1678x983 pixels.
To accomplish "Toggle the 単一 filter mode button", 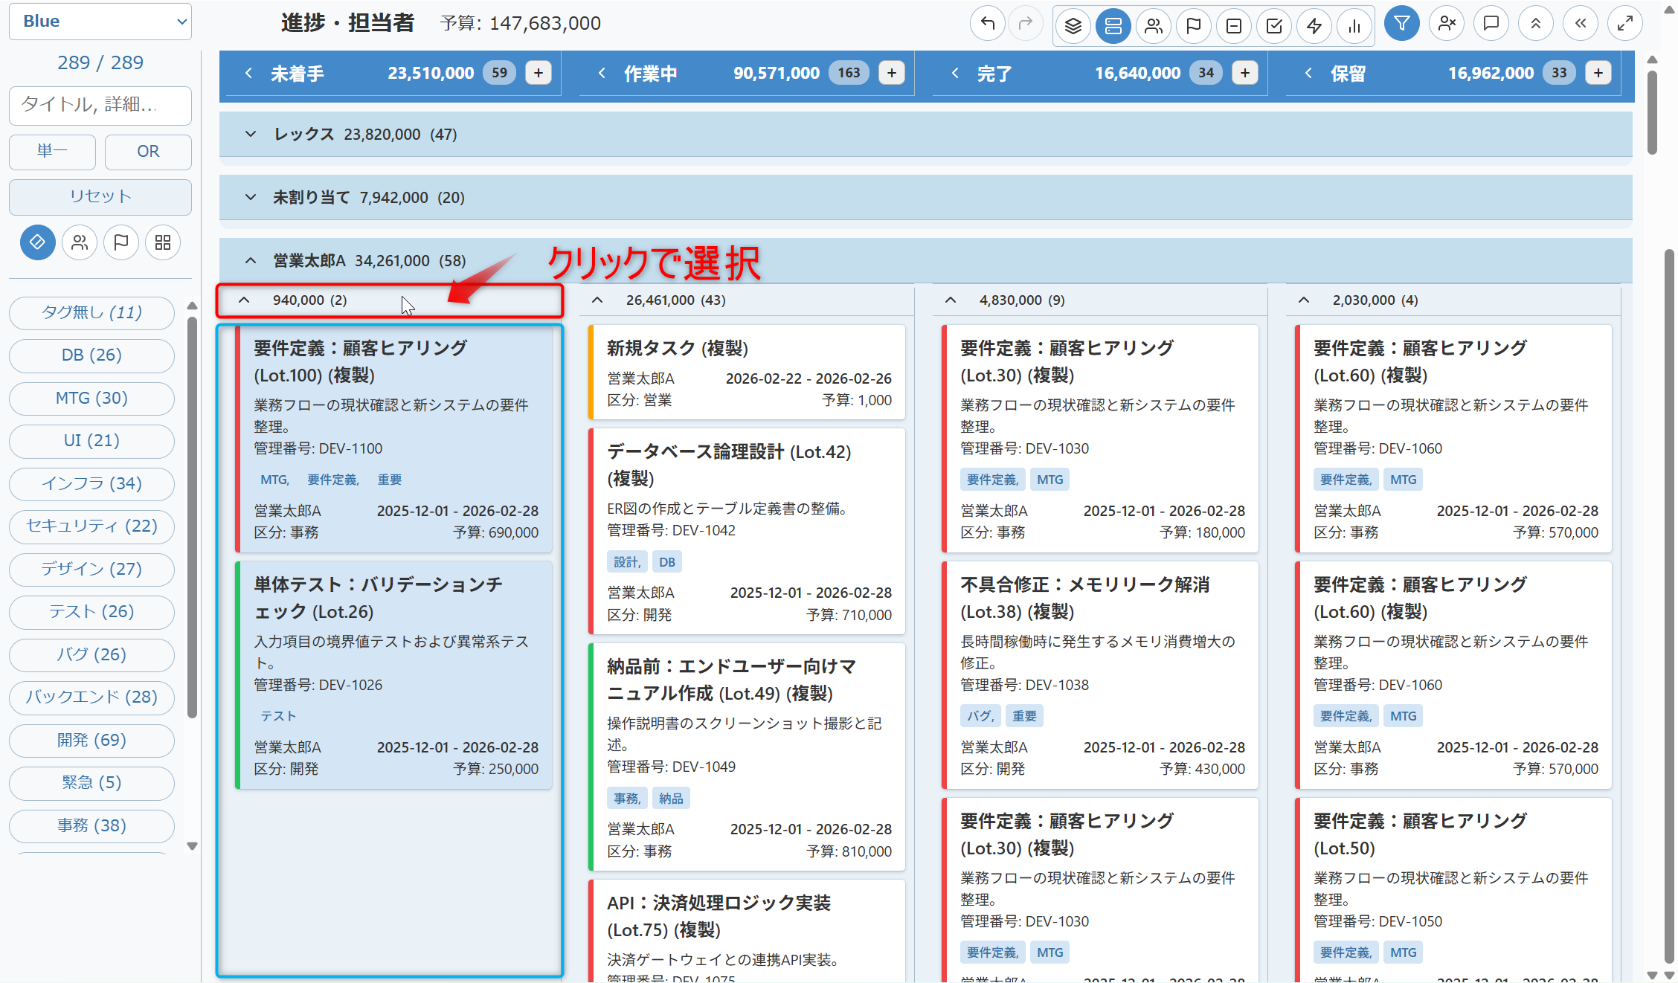I will (x=52, y=152).
